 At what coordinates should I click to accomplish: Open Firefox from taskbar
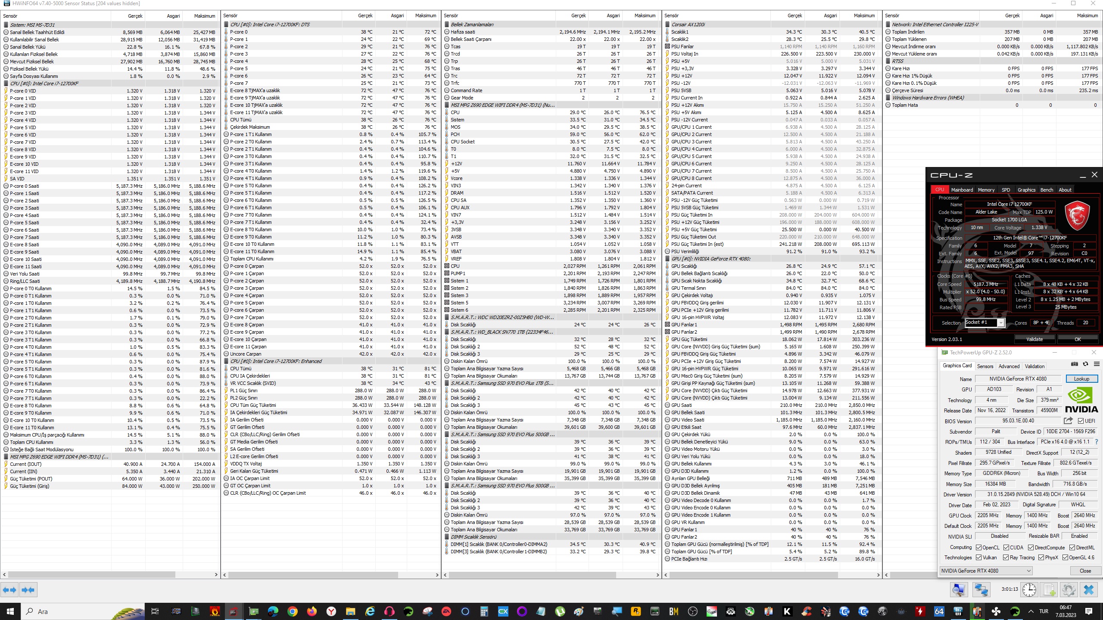pyautogui.click(x=312, y=611)
